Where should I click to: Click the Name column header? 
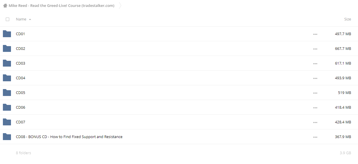pos(21,19)
